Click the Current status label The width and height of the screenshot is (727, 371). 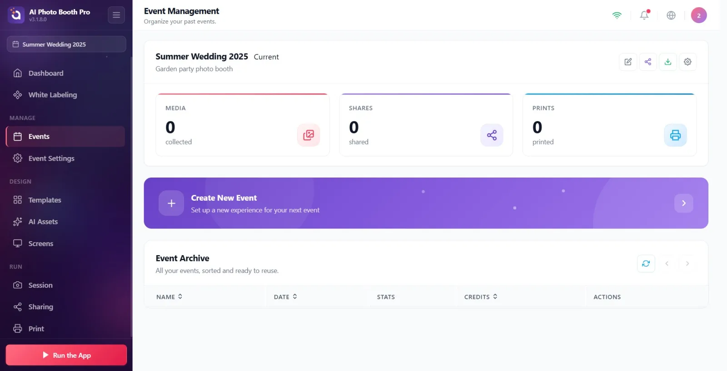(x=266, y=57)
